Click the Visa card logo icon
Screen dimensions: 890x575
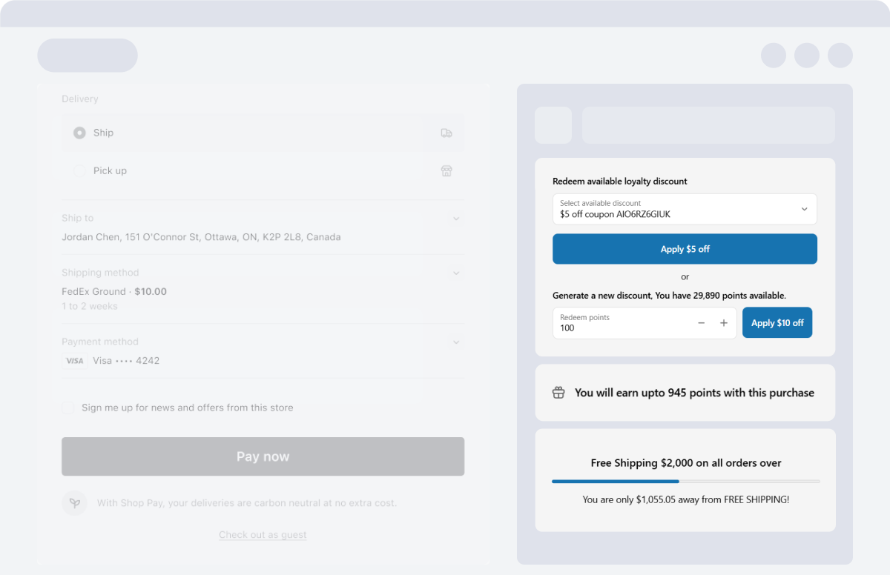click(x=74, y=361)
